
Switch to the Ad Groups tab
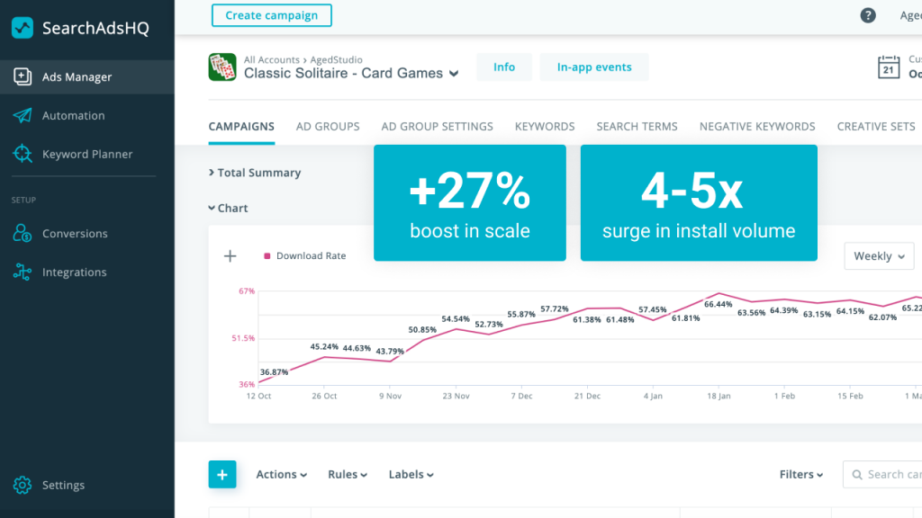point(328,127)
